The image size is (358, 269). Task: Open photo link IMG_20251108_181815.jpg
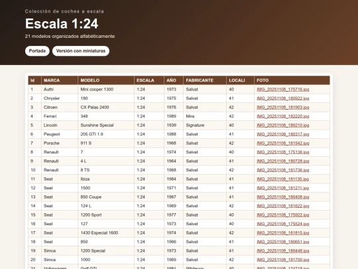coord(282,233)
